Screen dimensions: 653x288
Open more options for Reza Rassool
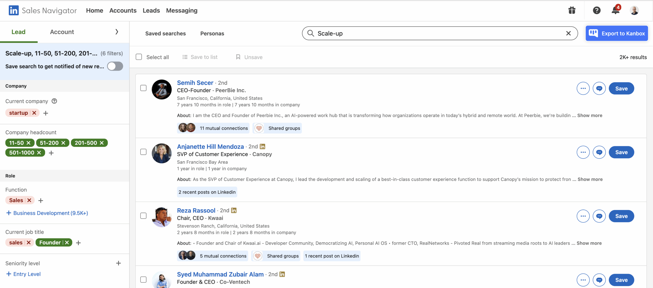[x=583, y=216]
